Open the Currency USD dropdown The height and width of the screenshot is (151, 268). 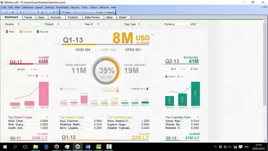[197, 24]
